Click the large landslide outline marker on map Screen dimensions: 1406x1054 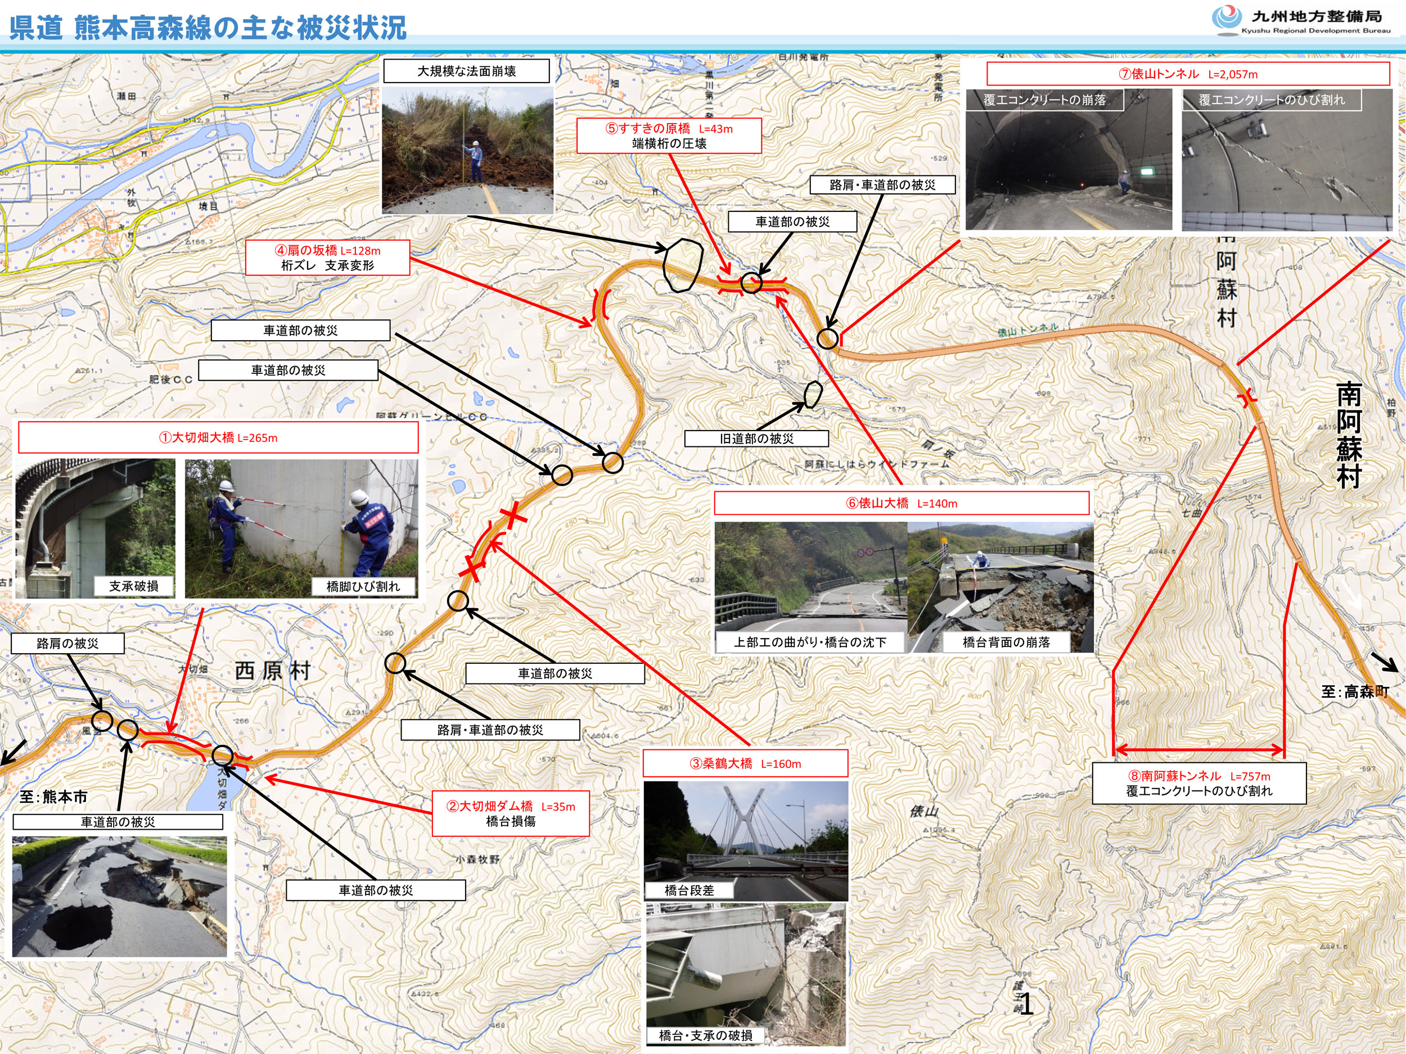(x=683, y=264)
